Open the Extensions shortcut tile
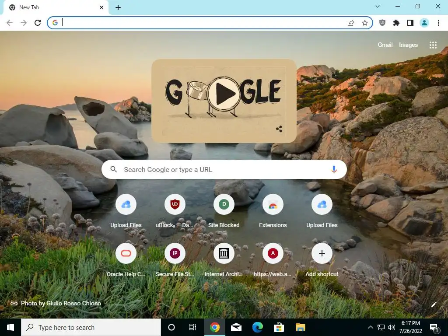The width and height of the screenshot is (448, 336). click(x=273, y=211)
